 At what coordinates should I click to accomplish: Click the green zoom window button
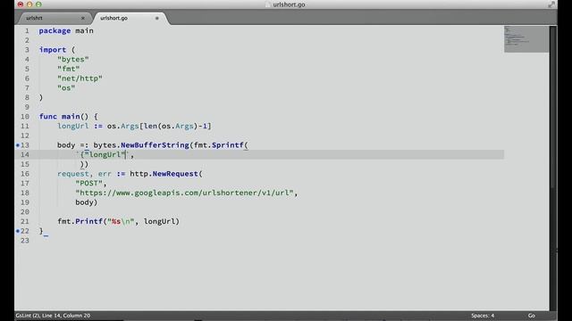(38, 4)
